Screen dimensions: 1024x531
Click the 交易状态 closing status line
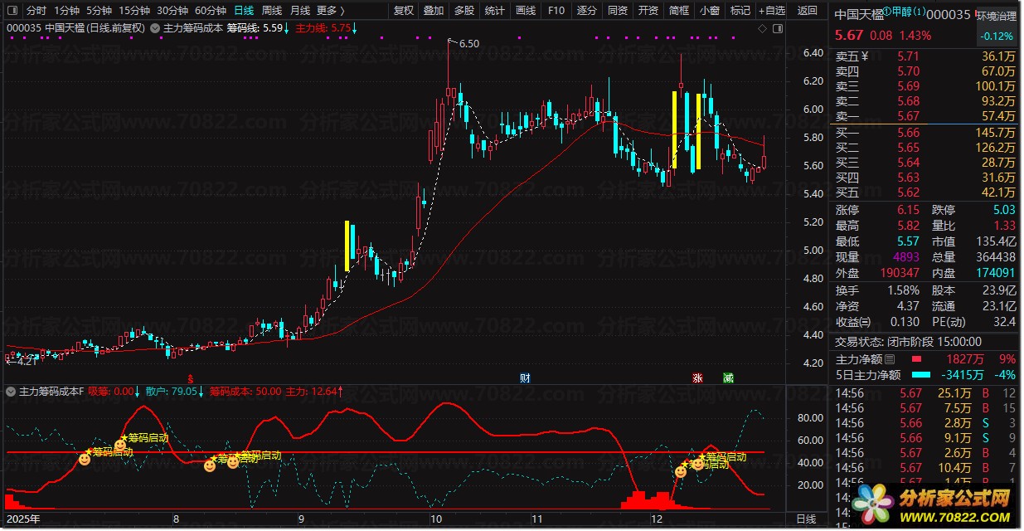908,342
